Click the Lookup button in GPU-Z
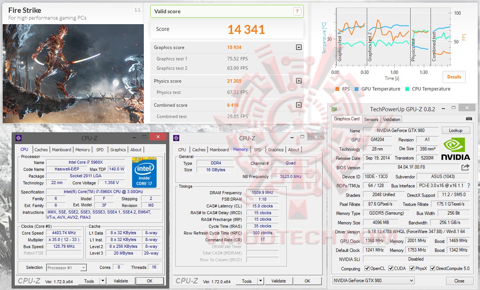Screen dimensions: 480x290 coord(455,130)
